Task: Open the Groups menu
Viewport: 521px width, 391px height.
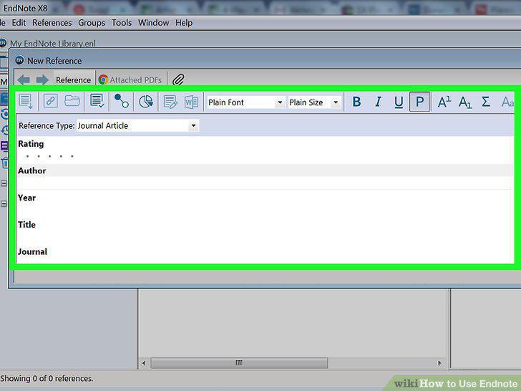Action: (x=92, y=23)
